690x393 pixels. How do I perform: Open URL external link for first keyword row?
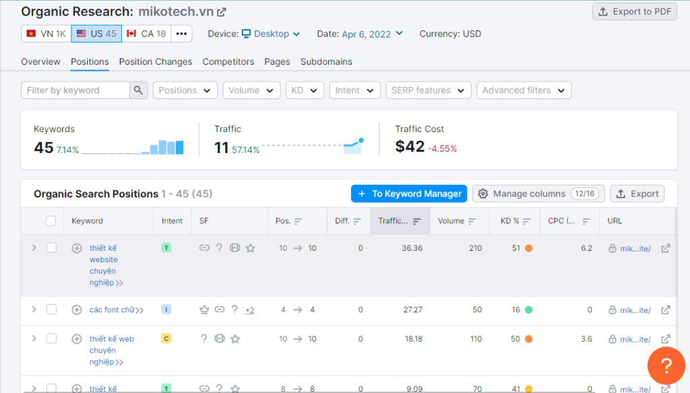point(666,248)
